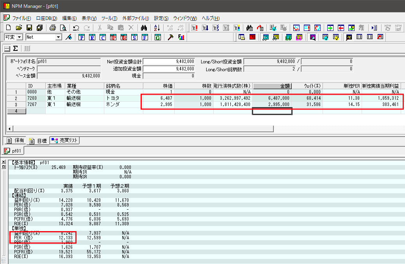Viewport: 405px width, 264px height.
Task: Close the lower info pane with the small x button
Action: [x=4, y=162]
